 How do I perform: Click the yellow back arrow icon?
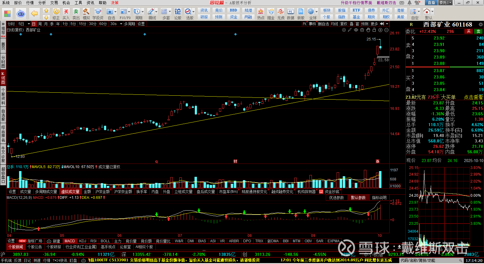[34, 14]
